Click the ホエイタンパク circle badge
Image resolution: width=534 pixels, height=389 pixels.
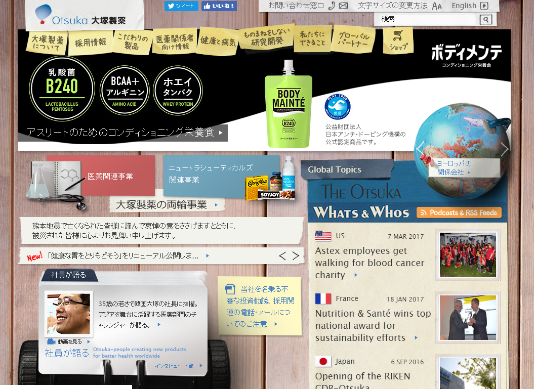pyautogui.click(x=178, y=91)
